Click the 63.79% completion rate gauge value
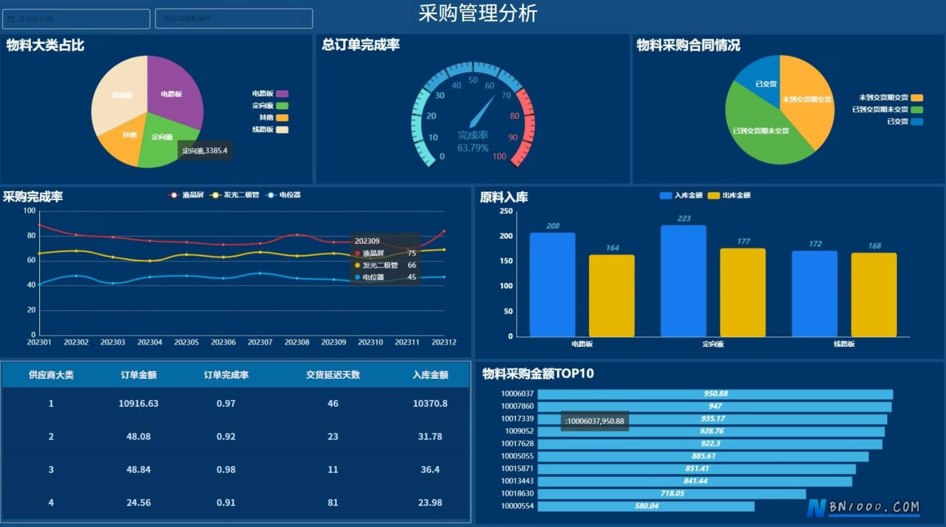 pyautogui.click(x=473, y=148)
